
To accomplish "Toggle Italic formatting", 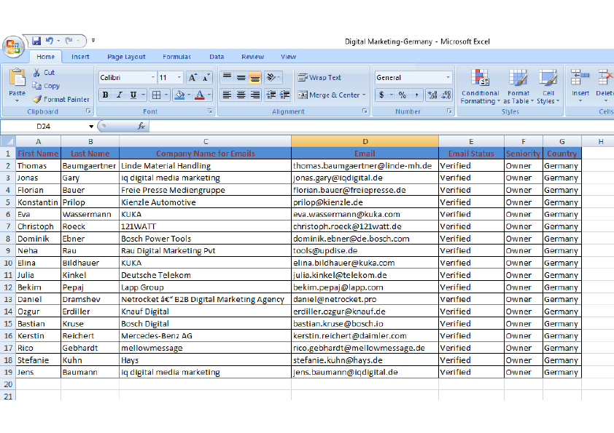I will tap(118, 94).
